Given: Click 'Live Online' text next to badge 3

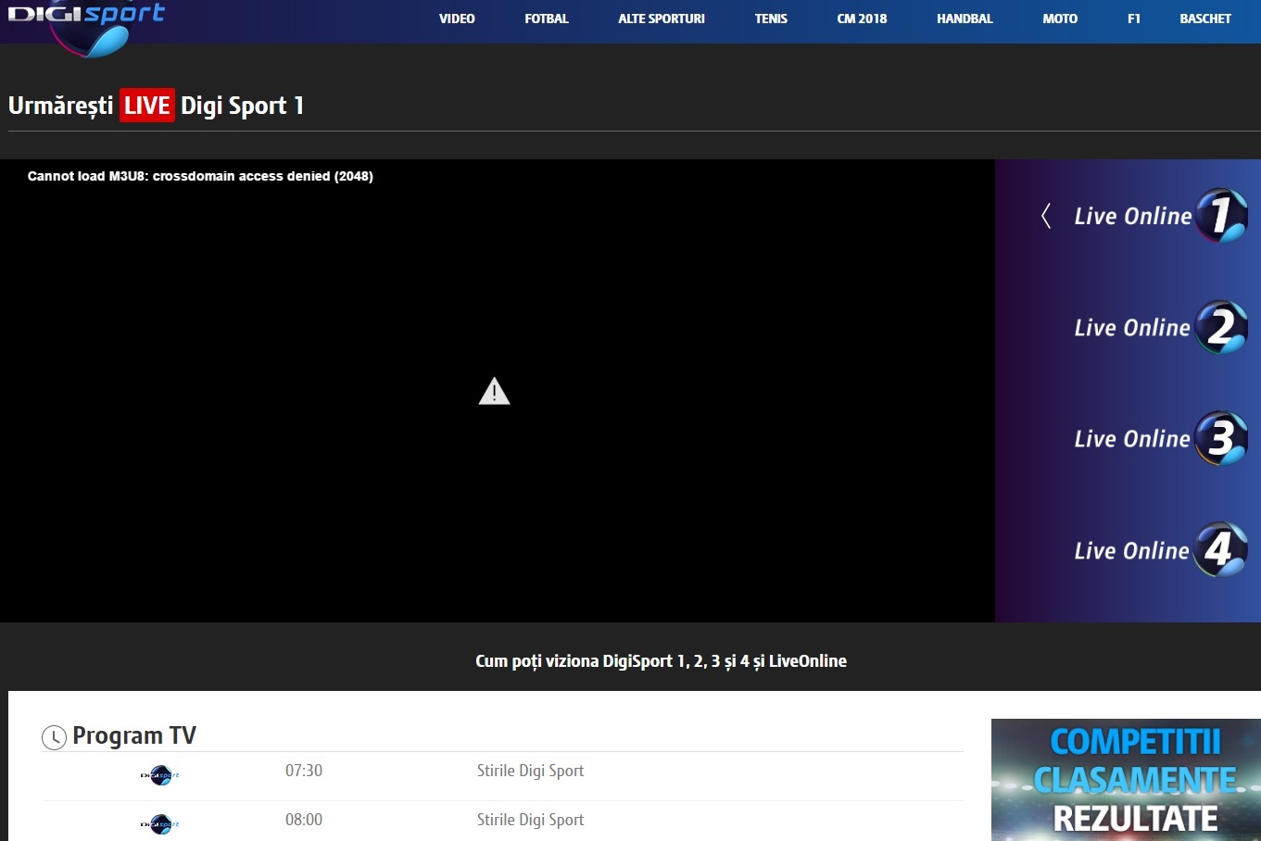Looking at the screenshot, I should coord(1132,439).
